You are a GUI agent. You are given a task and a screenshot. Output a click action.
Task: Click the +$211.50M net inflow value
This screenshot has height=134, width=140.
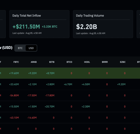point(26,27)
